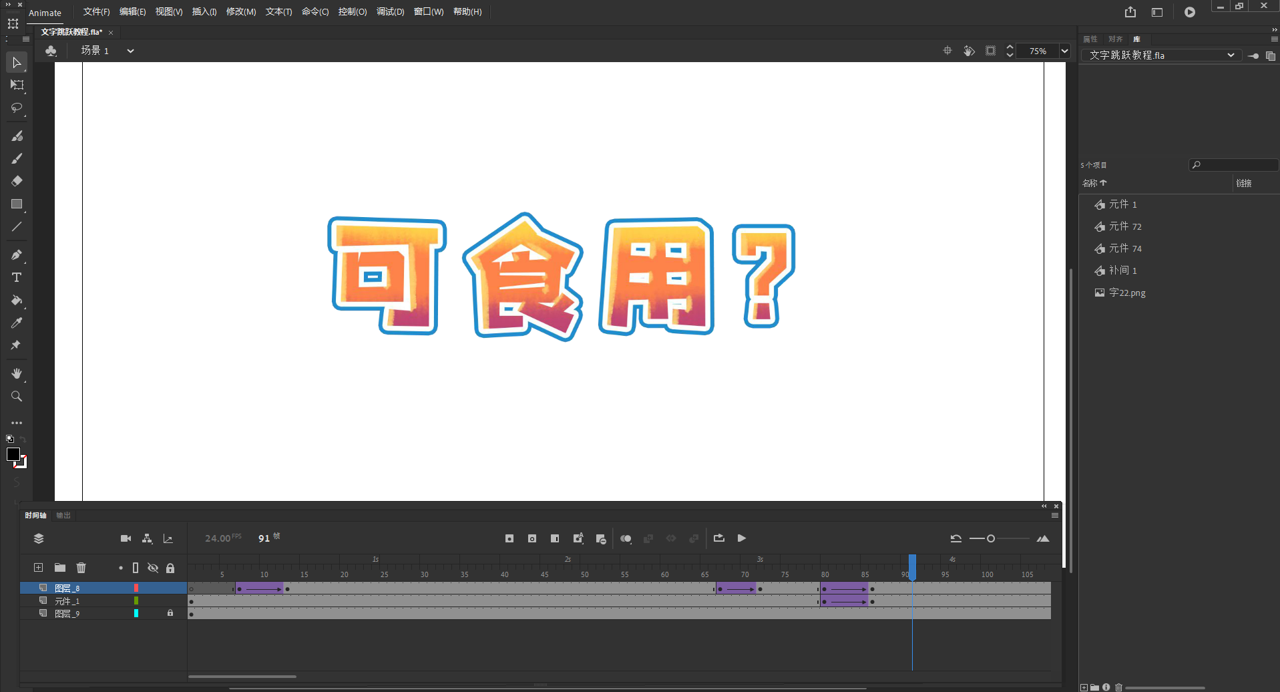Select the Lasso tool
This screenshot has width=1280, height=692.
pyautogui.click(x=17, y=108)
